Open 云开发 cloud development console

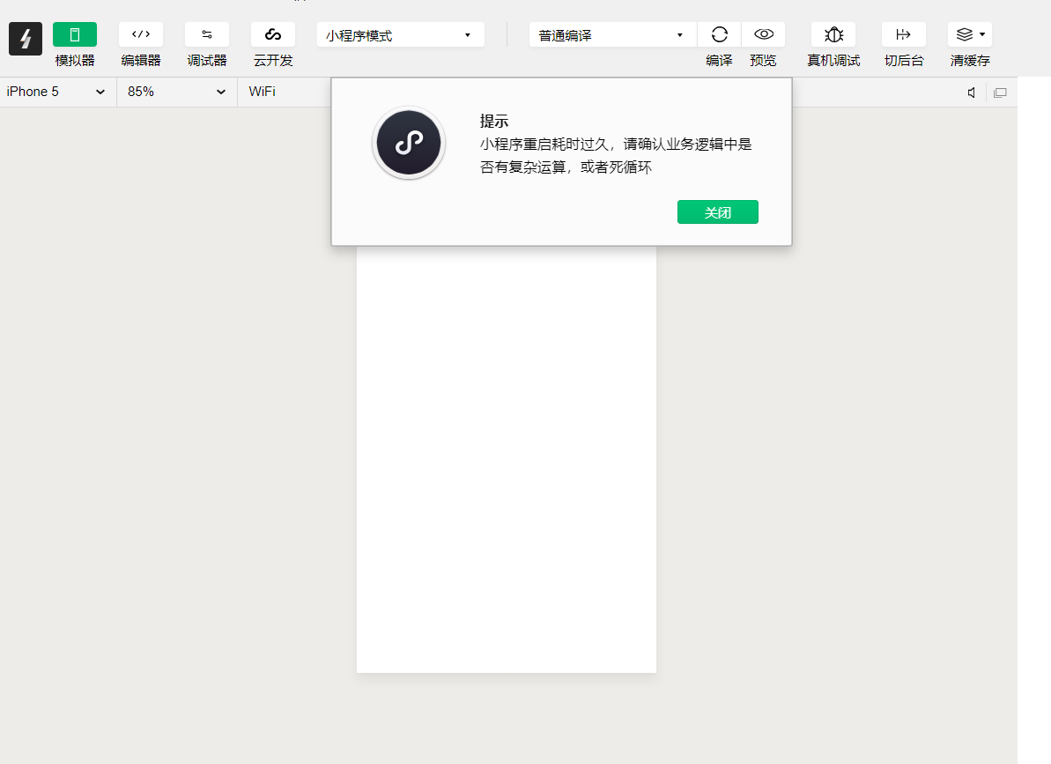tap(273, 35)
